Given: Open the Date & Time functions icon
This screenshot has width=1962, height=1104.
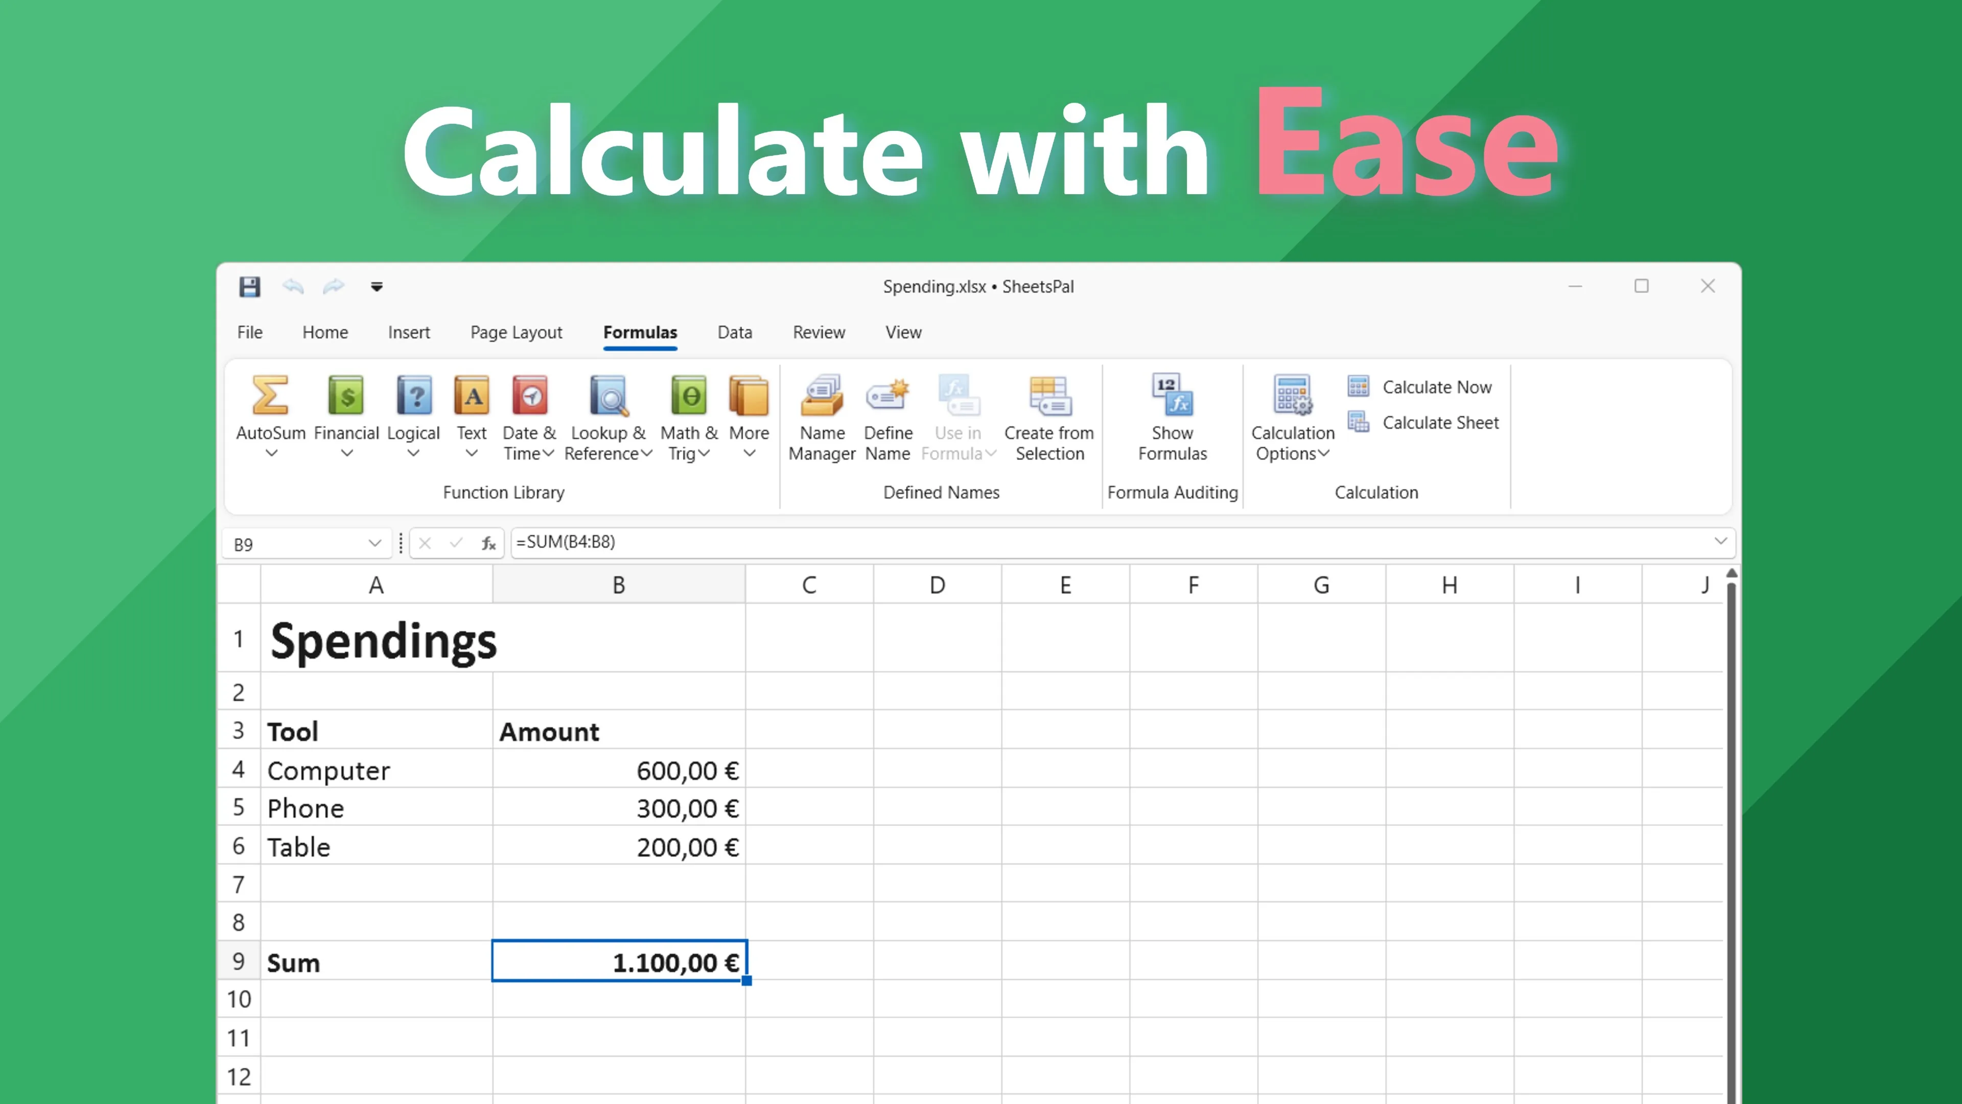Looking at the screenshot, I should (x=529, y=396).
